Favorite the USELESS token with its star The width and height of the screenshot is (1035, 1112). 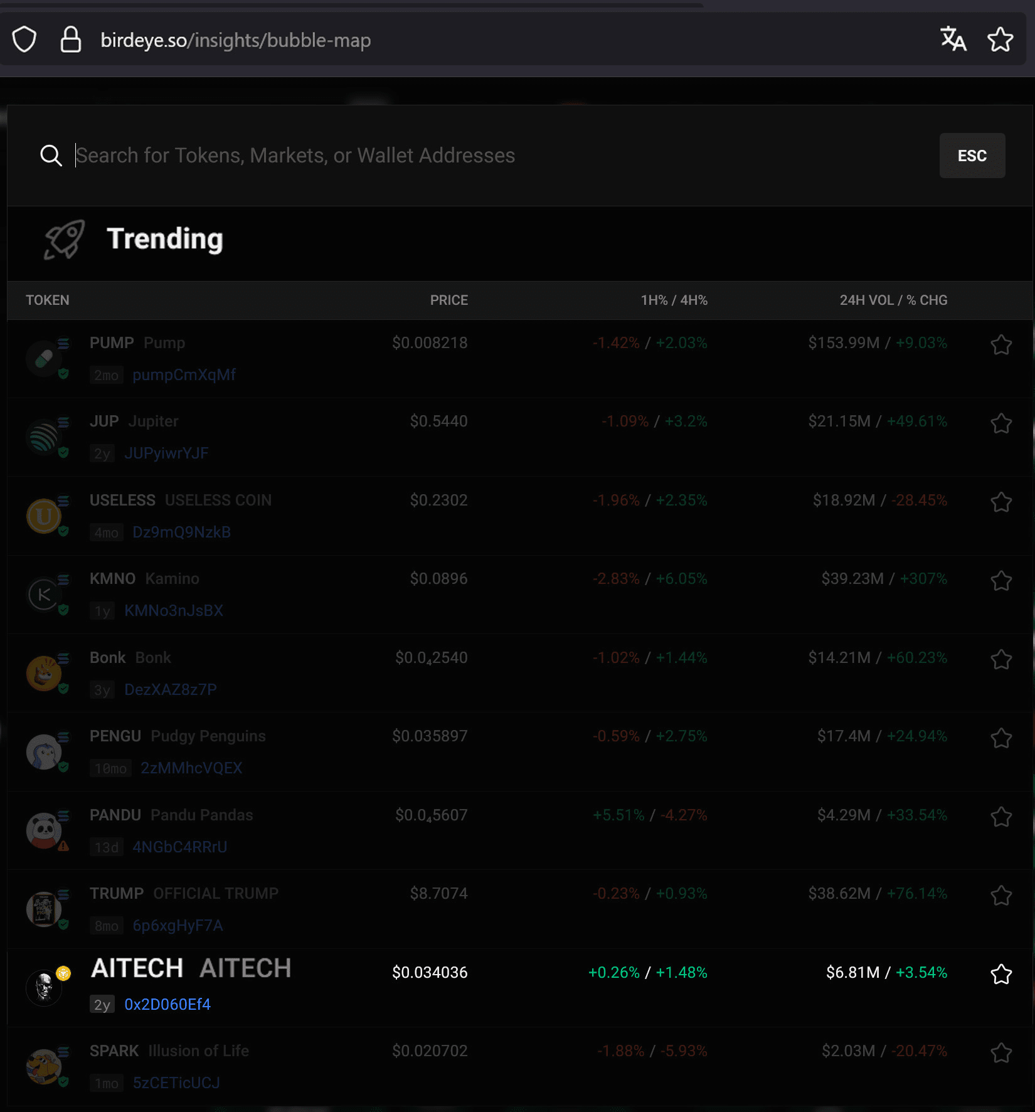1001,502
